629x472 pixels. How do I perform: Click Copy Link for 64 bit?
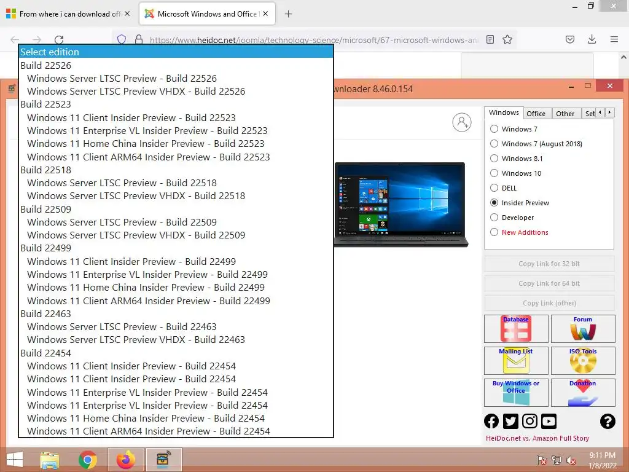pos(549,283)
